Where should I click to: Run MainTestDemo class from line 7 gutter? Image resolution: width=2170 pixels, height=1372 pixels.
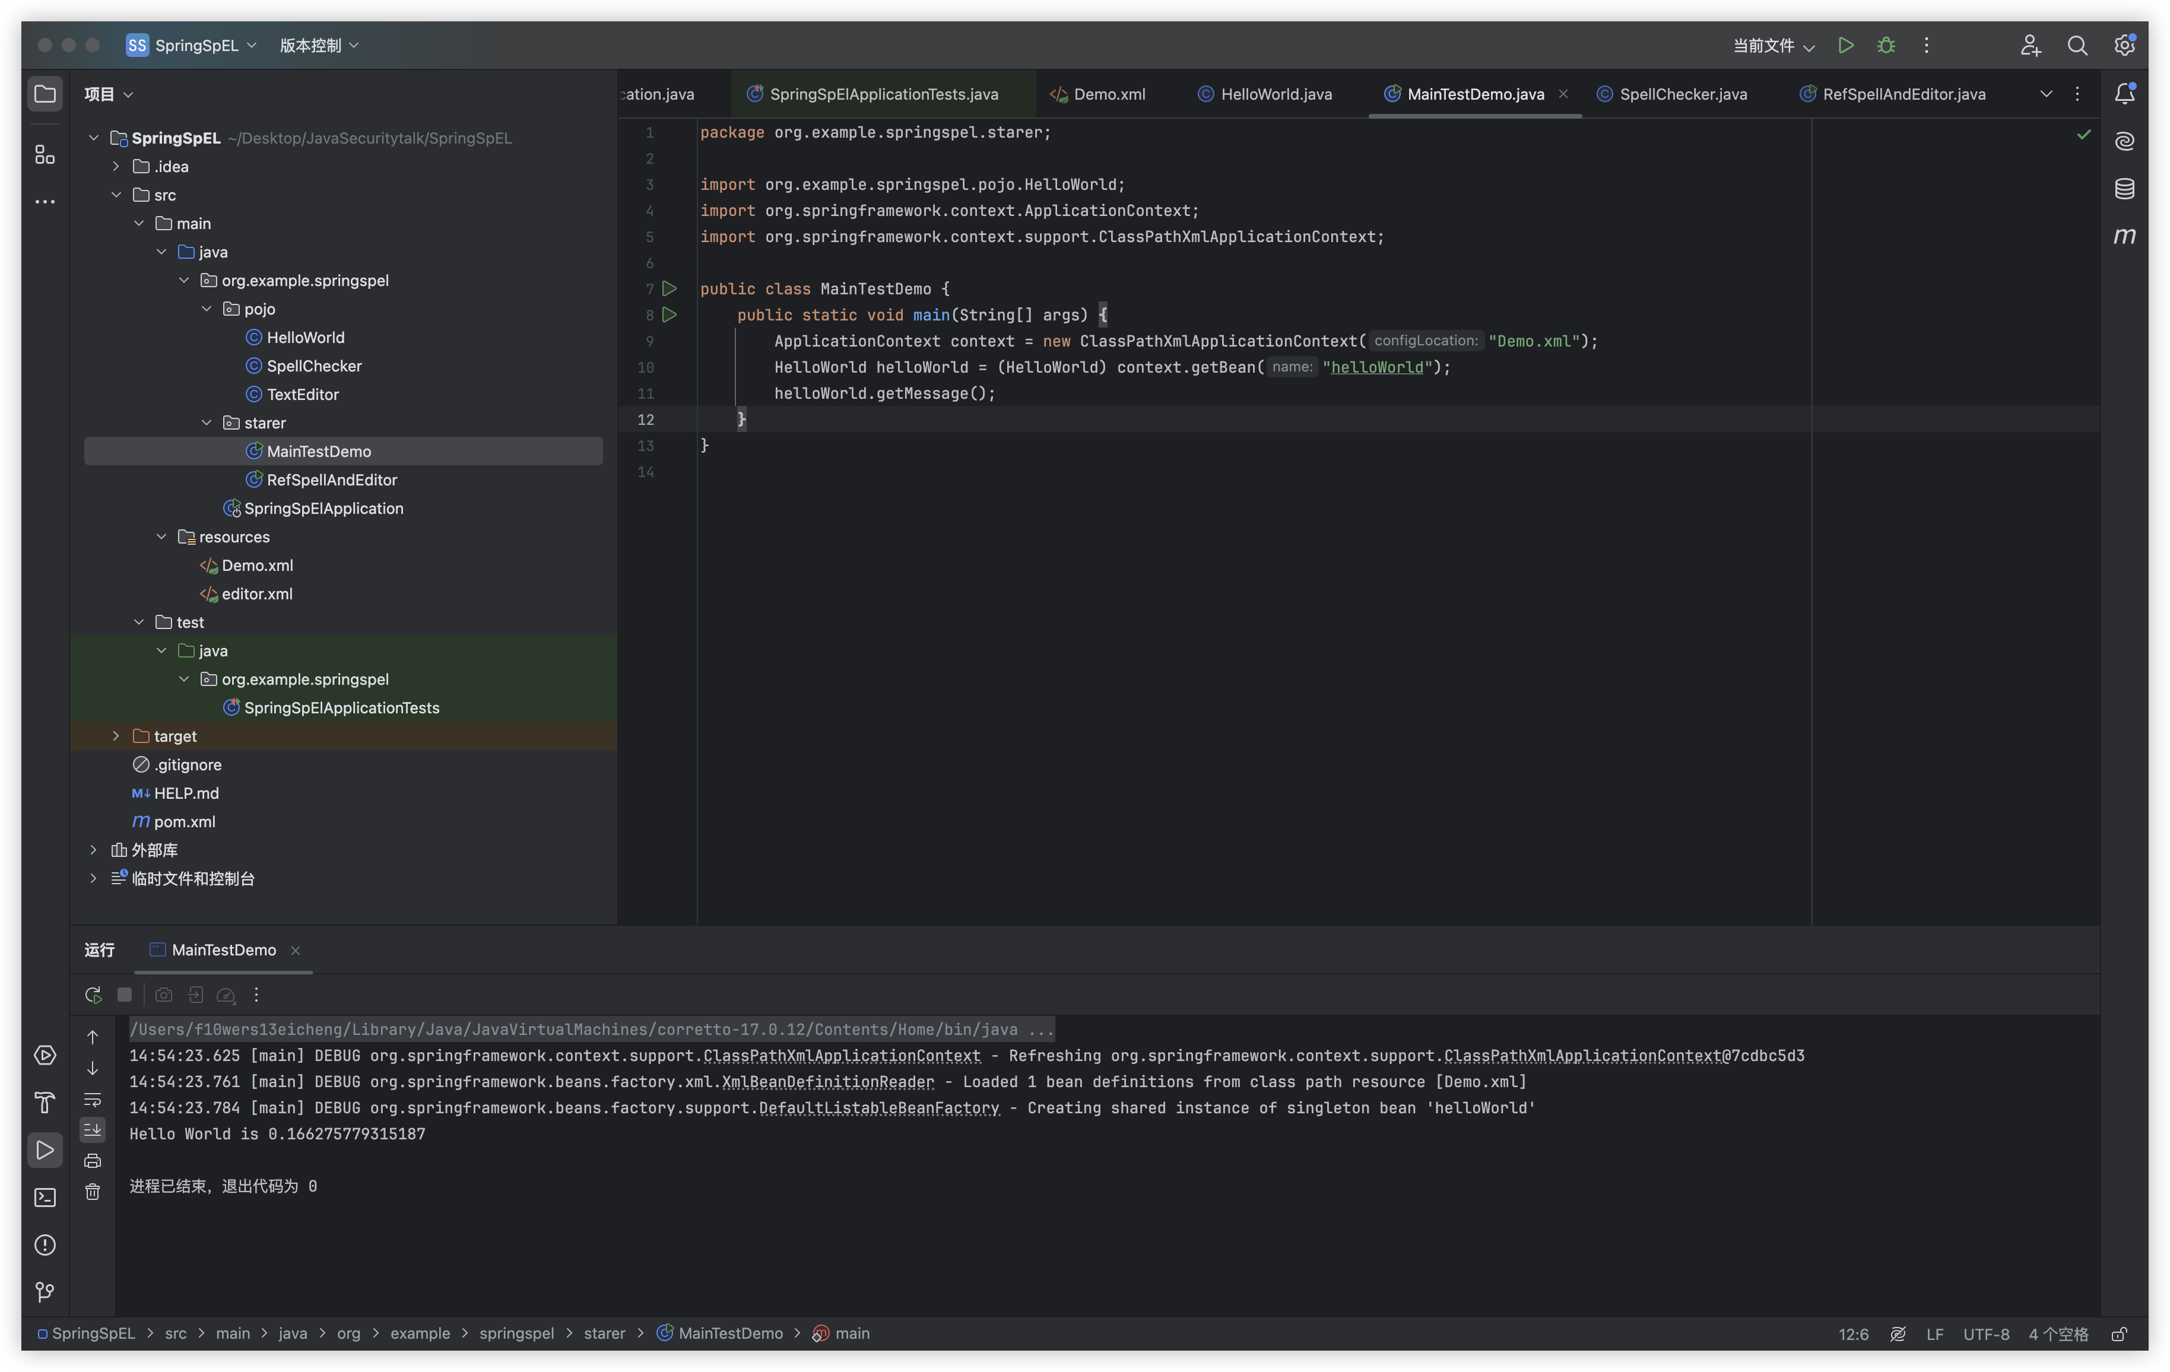(x=670, y=288)
